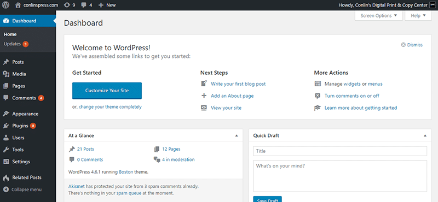Open Media library sidebar icon

tap(6, 74)
